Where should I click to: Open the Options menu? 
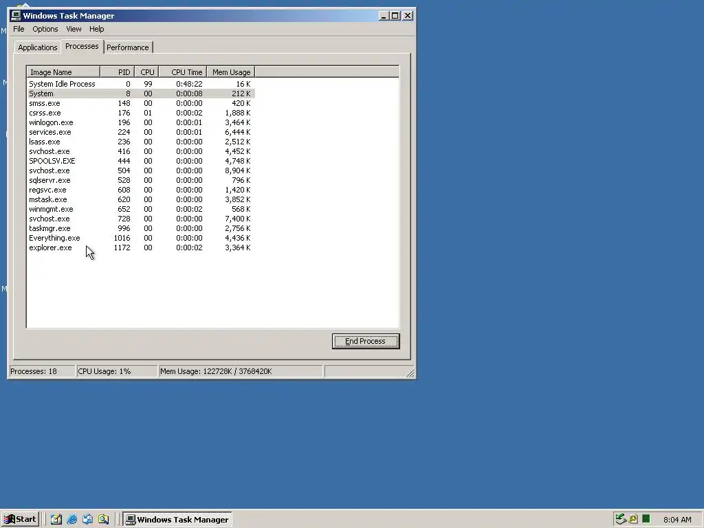pos(45,29)
